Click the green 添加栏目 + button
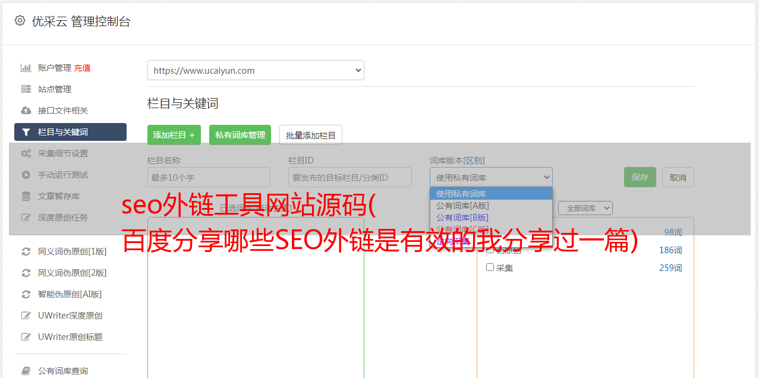The height and width of the screenshot is (378, 759). point(174,135)
